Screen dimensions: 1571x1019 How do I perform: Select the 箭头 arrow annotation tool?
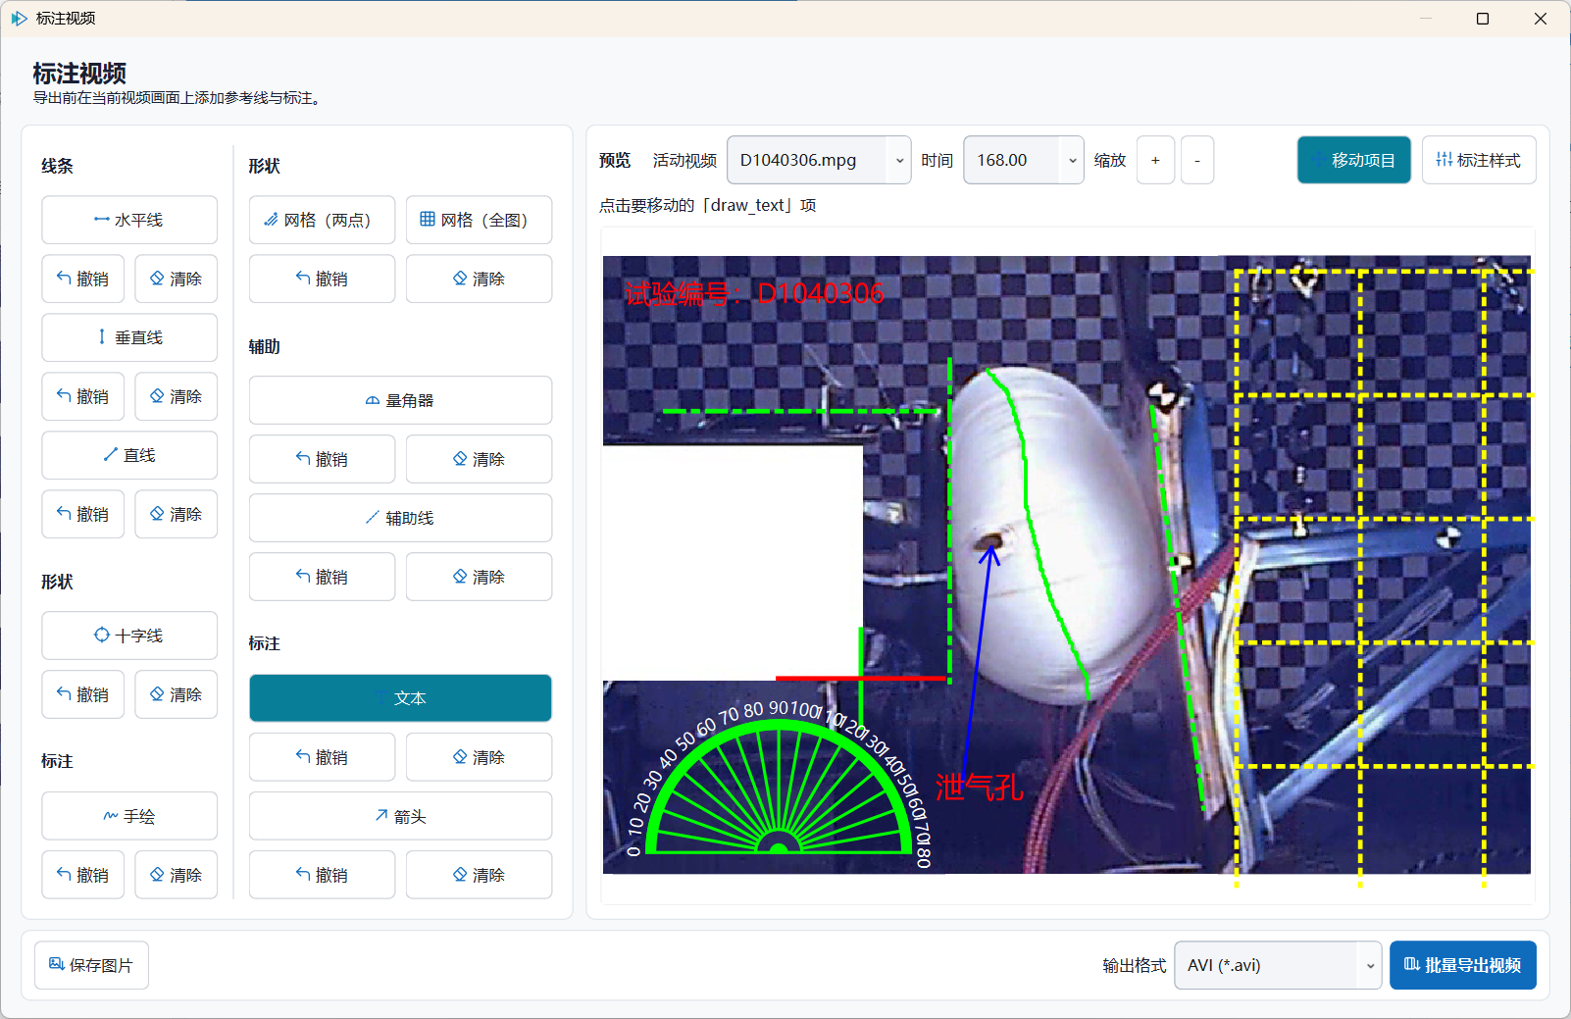400,816
